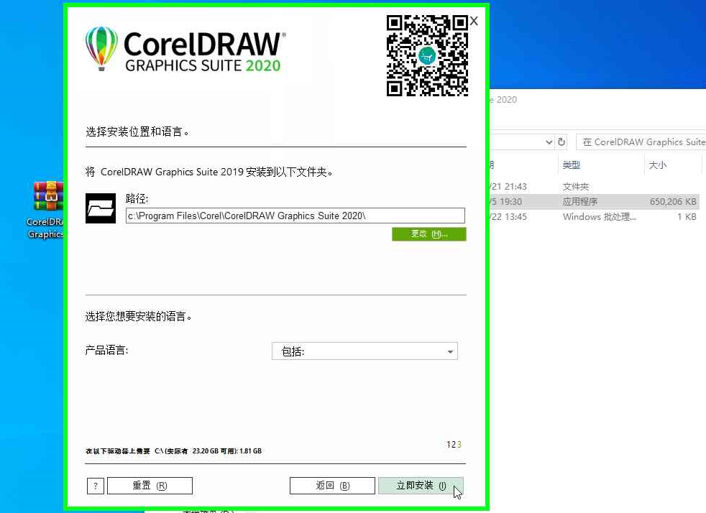
Task: Select the Windows 批处理 file row
Action: [x=595, y=217]
